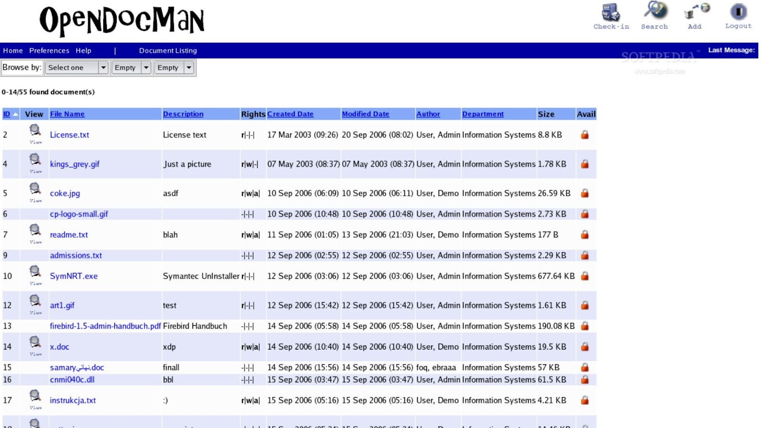Open the Preferences menu

[49, 50]
